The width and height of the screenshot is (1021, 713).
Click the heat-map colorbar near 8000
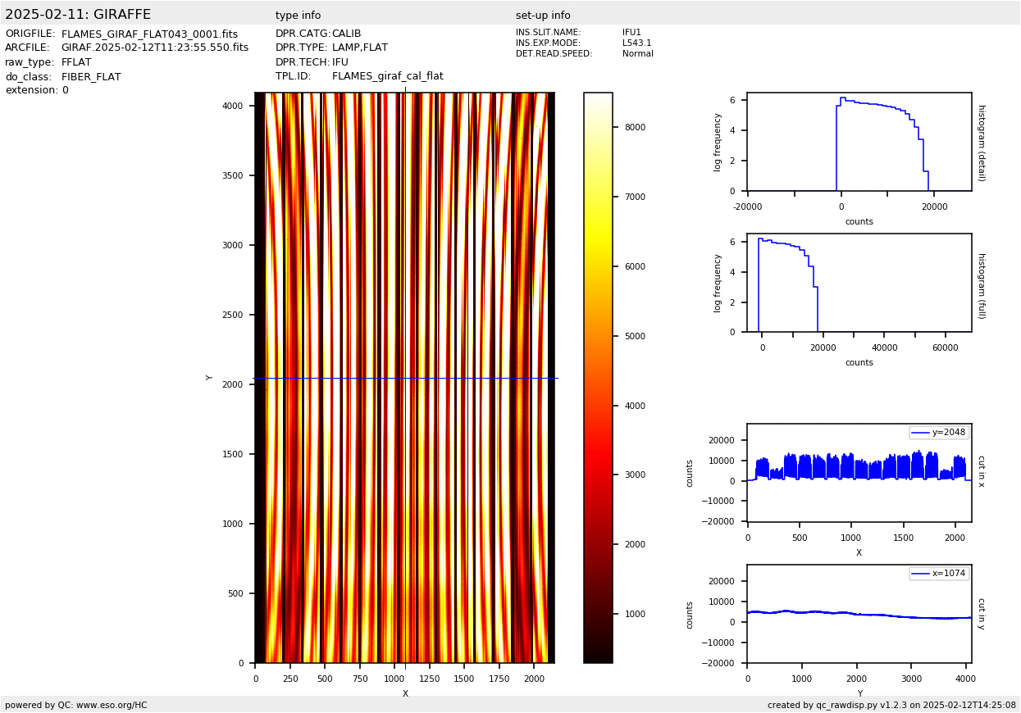click(x=598, y=127)
